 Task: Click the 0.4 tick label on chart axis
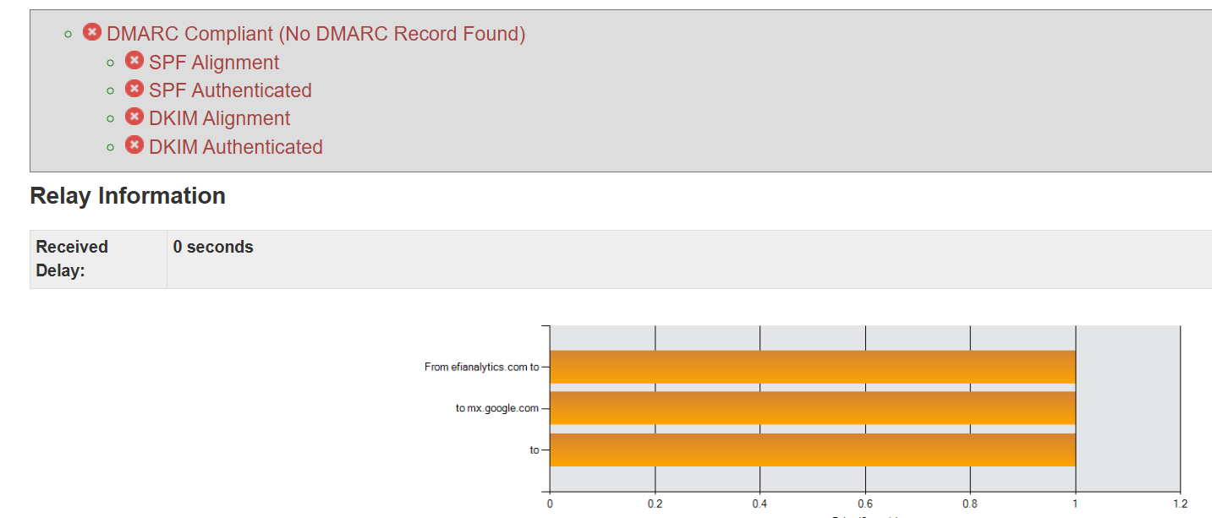coord(760,504)
